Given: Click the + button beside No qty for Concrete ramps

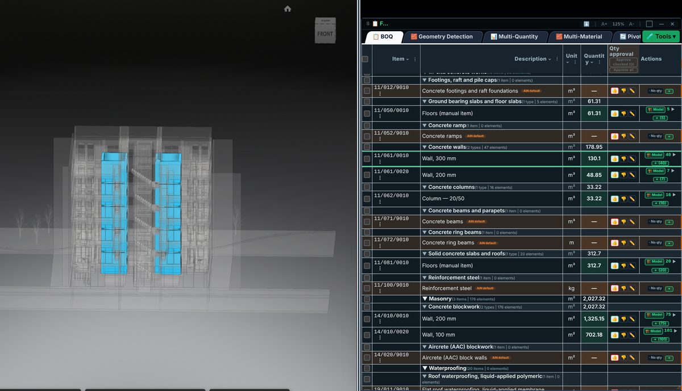Looking at the screenshot, I should [x=669, y=136].
